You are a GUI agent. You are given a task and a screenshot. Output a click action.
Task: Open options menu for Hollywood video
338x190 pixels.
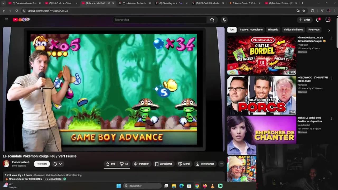(332, 78)
